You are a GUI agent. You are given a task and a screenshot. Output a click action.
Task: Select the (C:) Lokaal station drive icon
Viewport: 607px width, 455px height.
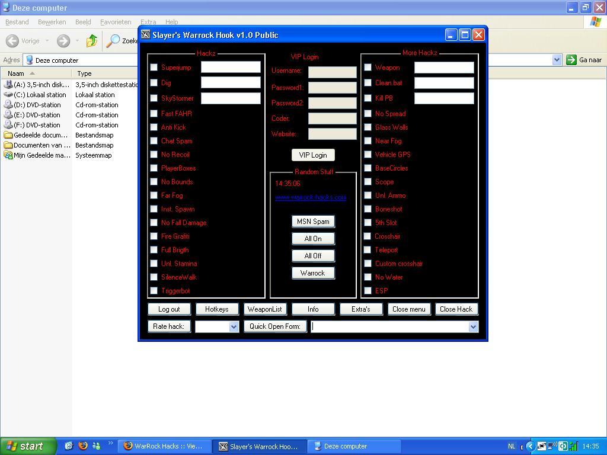tap(8, 94)
